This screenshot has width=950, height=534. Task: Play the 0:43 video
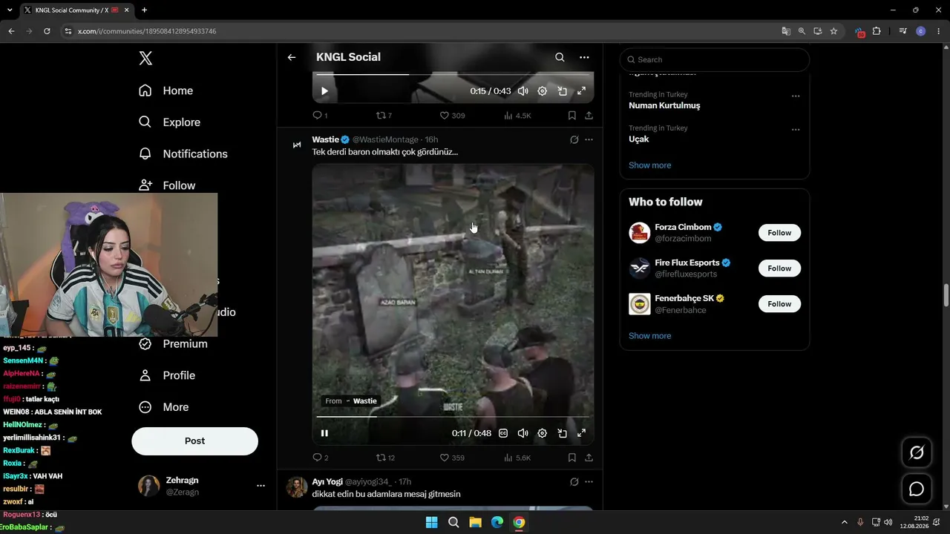point(324,91)
